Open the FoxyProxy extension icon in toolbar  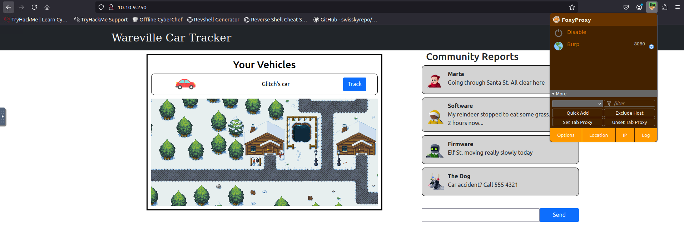652,7
